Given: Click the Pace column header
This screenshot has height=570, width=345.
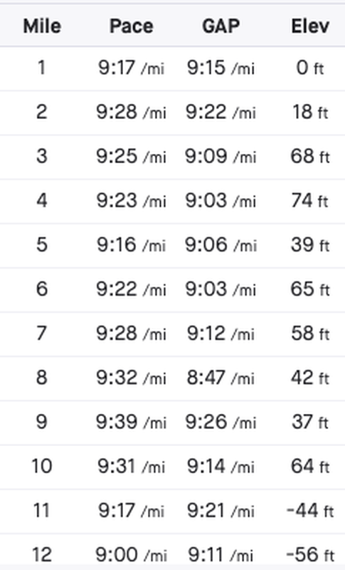Looking at the screenshot, I should coord(132,26).
